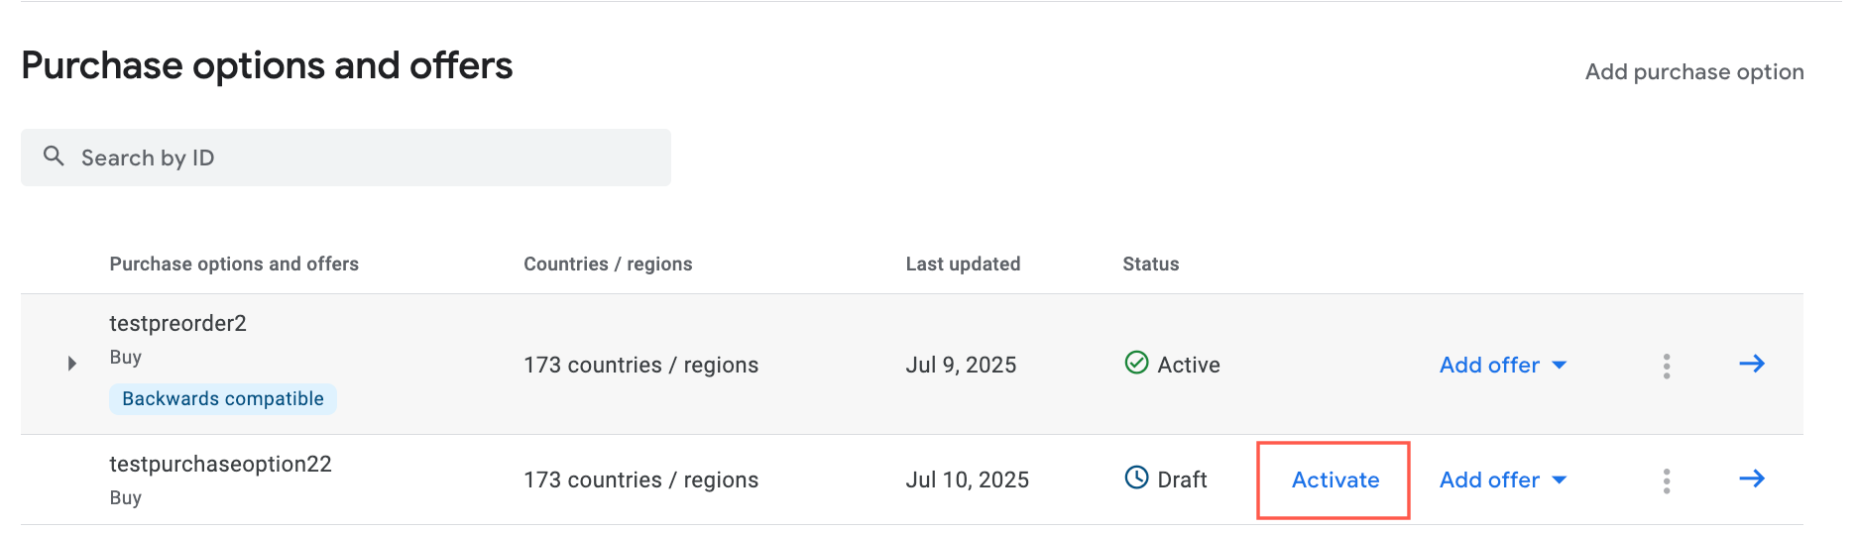The image size is (1858, 533).
Task: Open testpurchaseoption22 details with the arrow icon
Action: [1752, 479]
